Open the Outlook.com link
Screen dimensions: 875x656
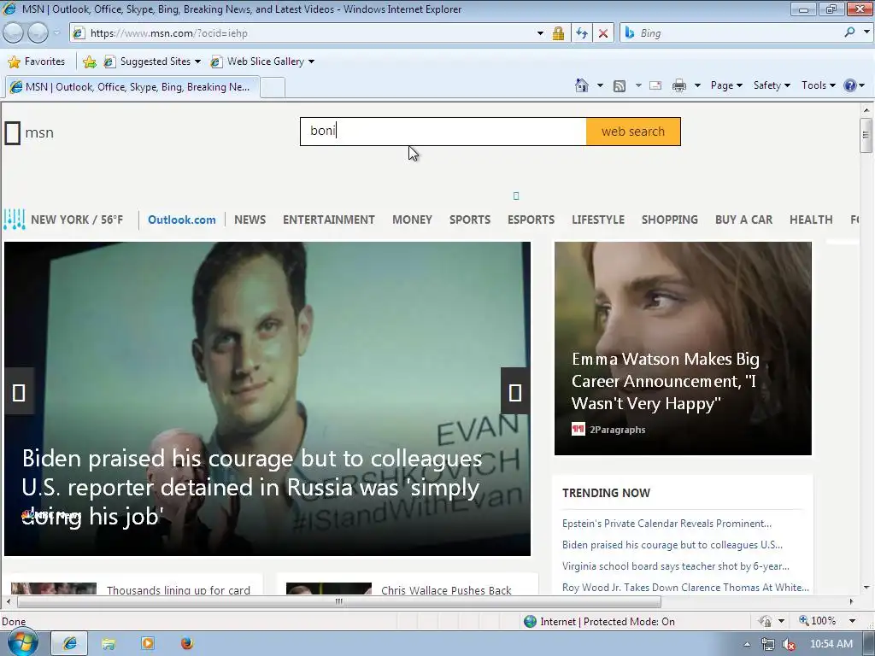click(181, 220)
